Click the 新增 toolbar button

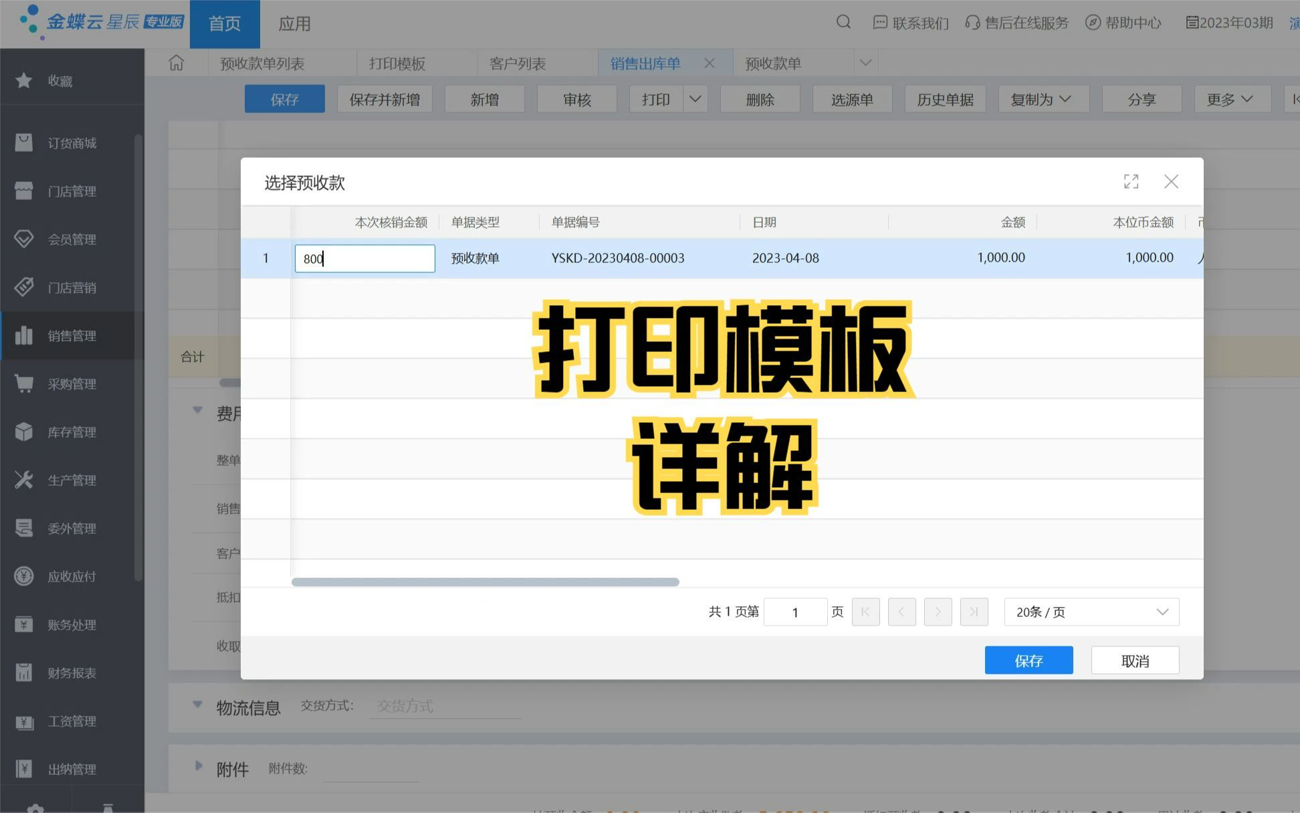click(x=485, y=99)
